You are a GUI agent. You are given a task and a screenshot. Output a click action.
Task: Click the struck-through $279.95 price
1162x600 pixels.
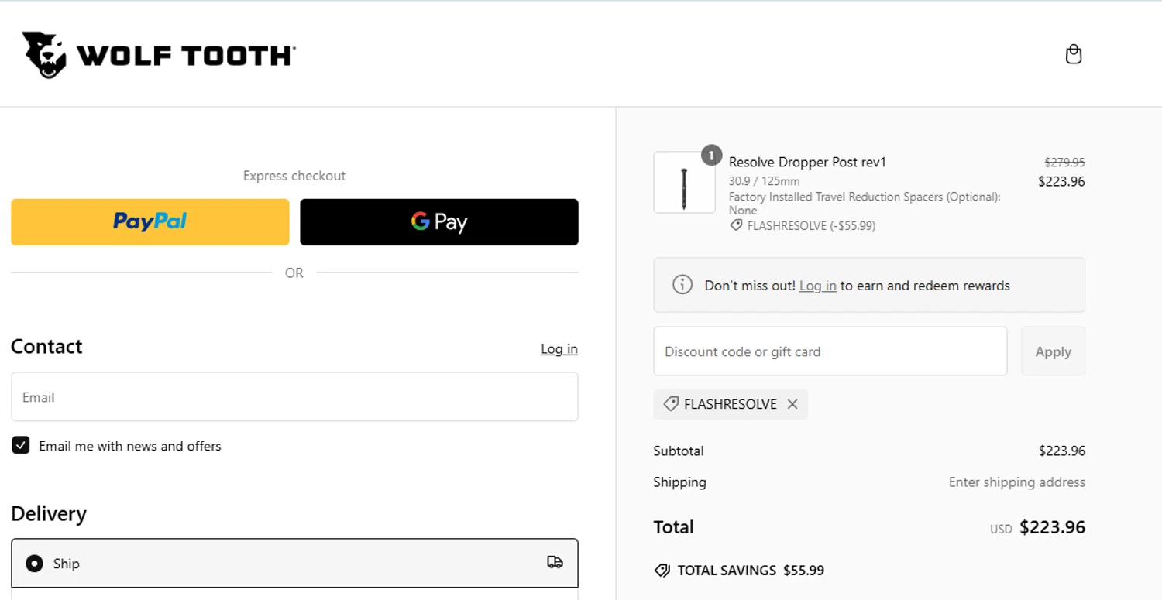pos(1064,163)
